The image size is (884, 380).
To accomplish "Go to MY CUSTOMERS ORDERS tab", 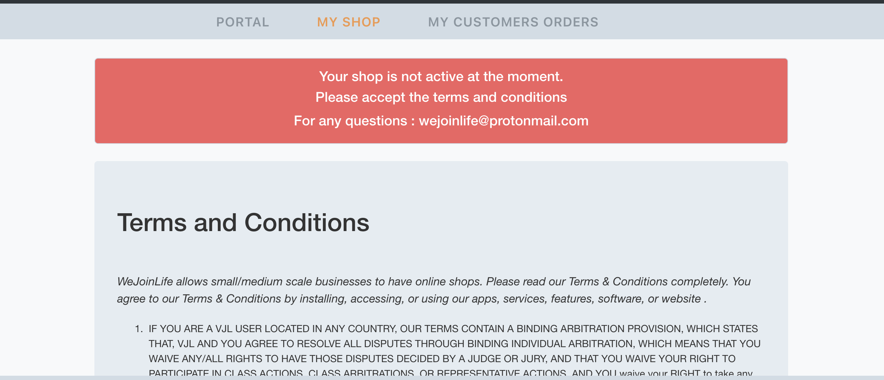I will coord(513,22).
